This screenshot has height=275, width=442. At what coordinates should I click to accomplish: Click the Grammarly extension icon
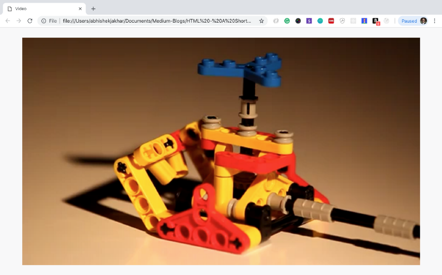(287, 21)
